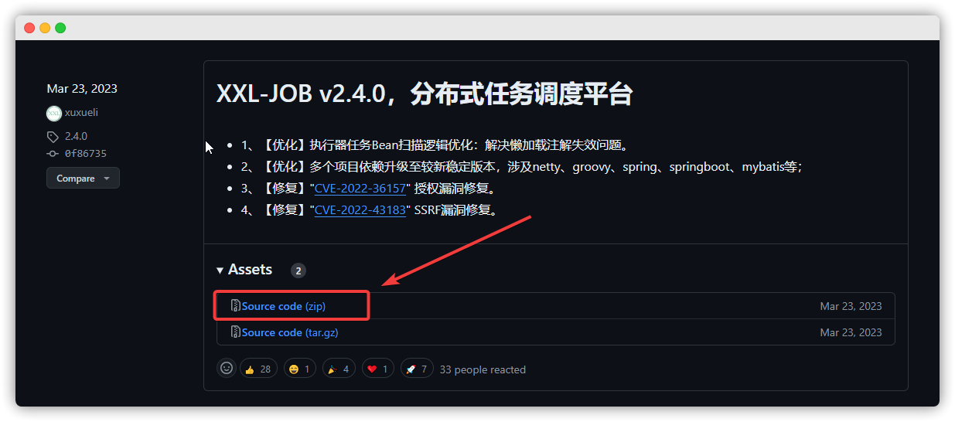The image size is (955, 422).
Task: Click the 'Mar 23, 2023' date on the zip row
Action: click(x=851, y=306)
